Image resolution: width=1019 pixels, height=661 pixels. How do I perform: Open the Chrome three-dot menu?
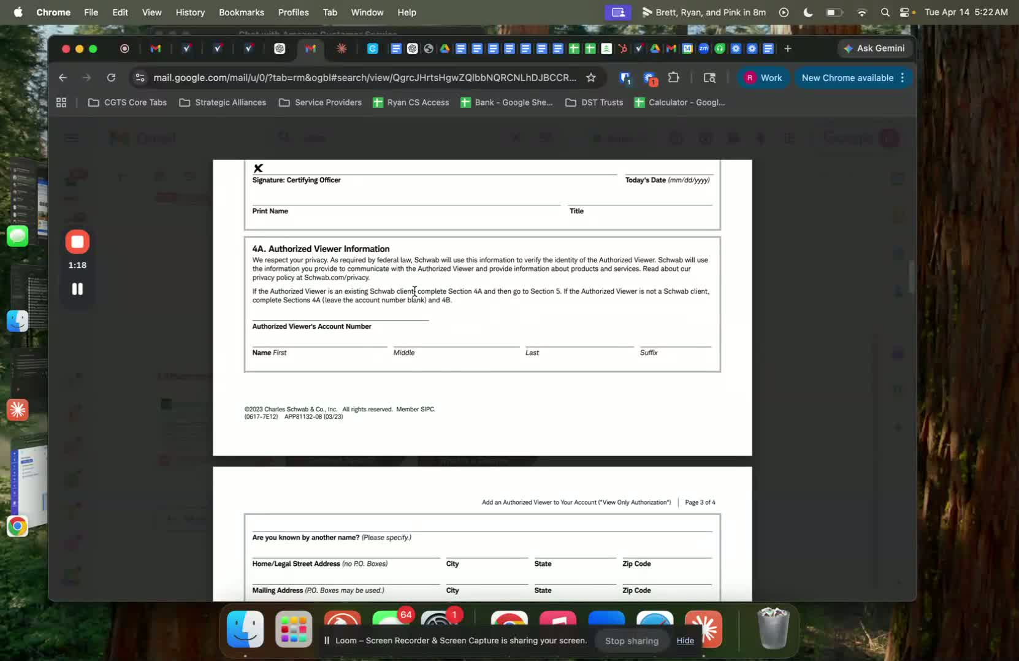coord(903,77)
